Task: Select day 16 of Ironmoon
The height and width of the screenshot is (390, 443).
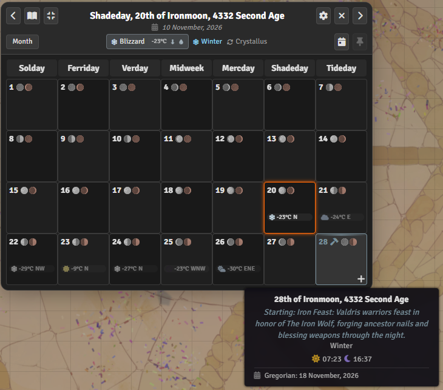Action: click(83, 207)
